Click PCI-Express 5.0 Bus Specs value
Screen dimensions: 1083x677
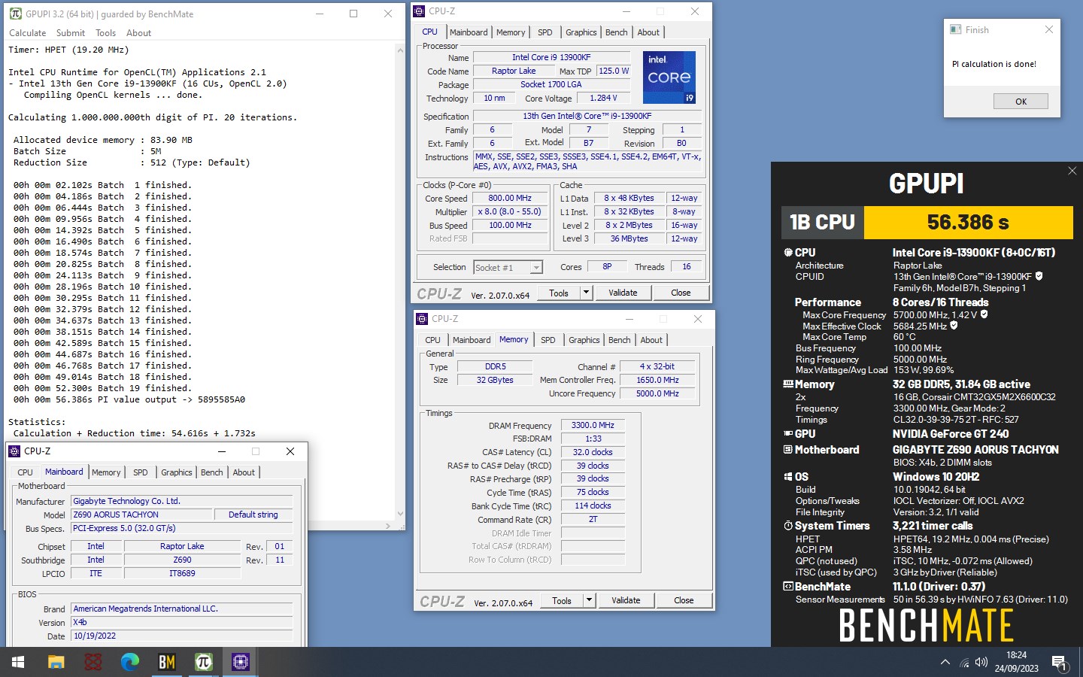tap(181, 528)
